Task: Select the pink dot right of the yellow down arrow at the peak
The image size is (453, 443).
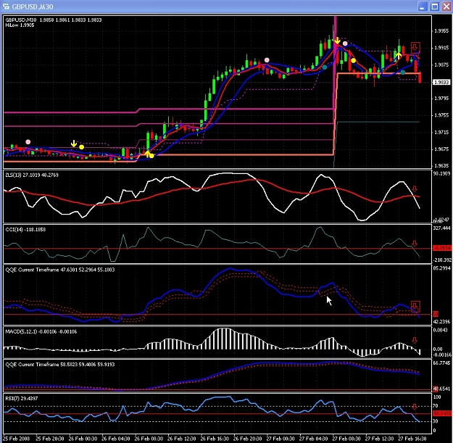Action: coord(345,44)
